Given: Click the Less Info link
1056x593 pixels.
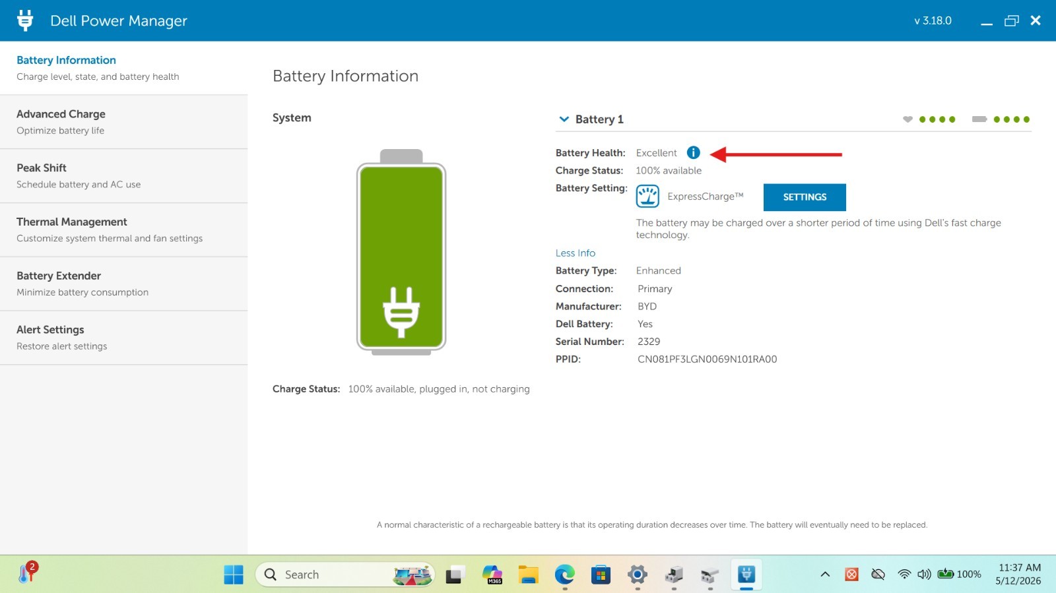Looking at the screenshot, I should (x=576, y=253).
